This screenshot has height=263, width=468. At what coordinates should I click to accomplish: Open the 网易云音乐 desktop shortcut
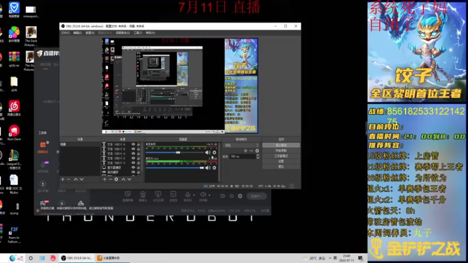(x=14, y=109)
